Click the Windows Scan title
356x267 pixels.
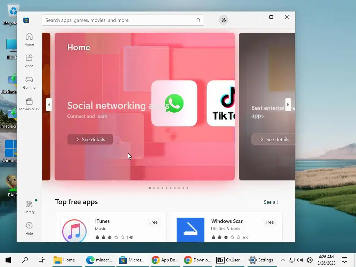coord(227,221)
